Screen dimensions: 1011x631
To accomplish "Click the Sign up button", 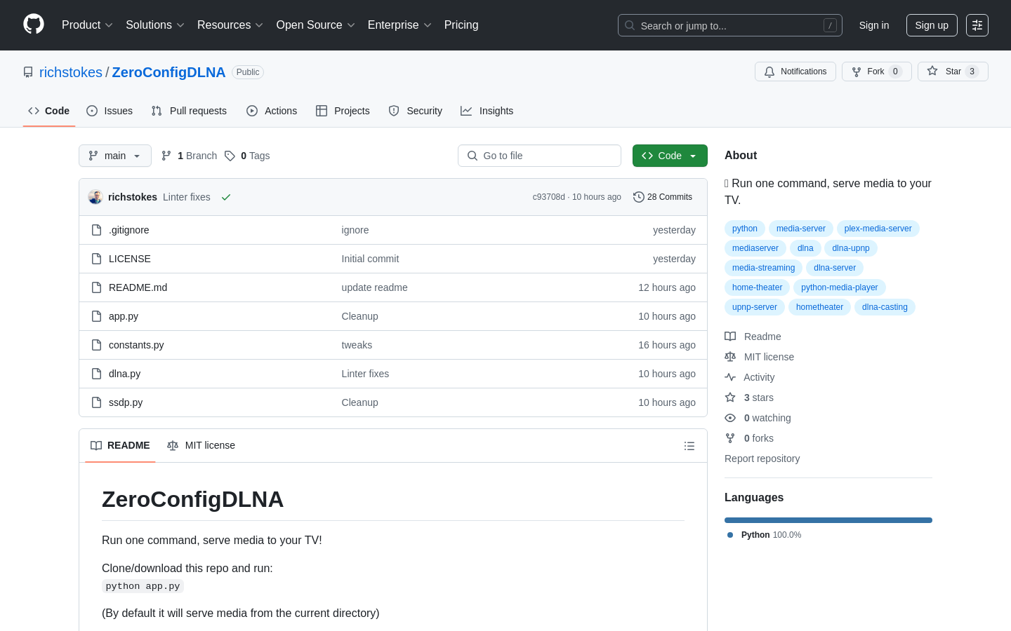I will pos(932,25).
